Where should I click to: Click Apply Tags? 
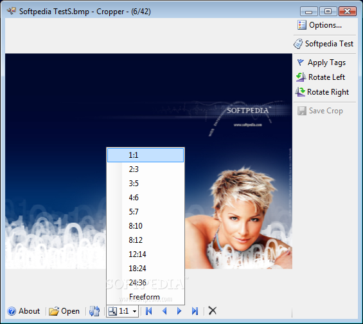click(321, 62)
